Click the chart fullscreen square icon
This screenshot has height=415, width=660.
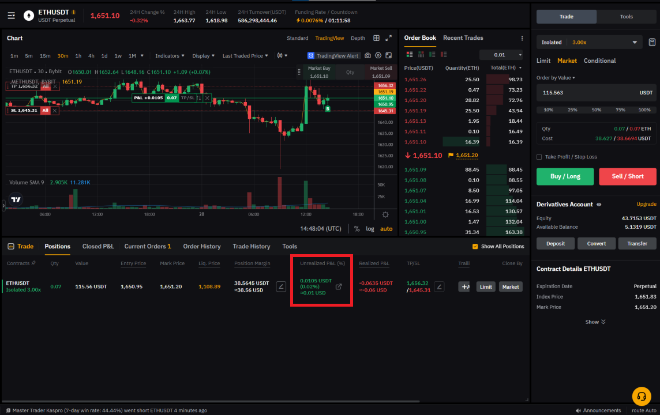click(388, 55)
